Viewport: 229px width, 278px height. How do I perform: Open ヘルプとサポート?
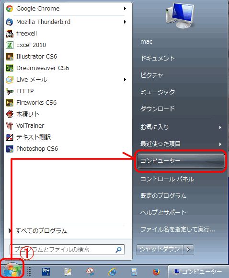[163, 212]
